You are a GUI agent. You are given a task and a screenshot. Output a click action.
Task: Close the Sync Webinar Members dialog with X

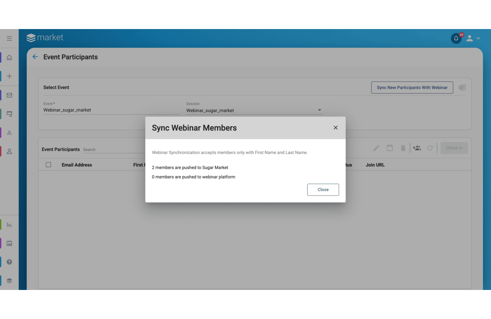click(336, 128)
